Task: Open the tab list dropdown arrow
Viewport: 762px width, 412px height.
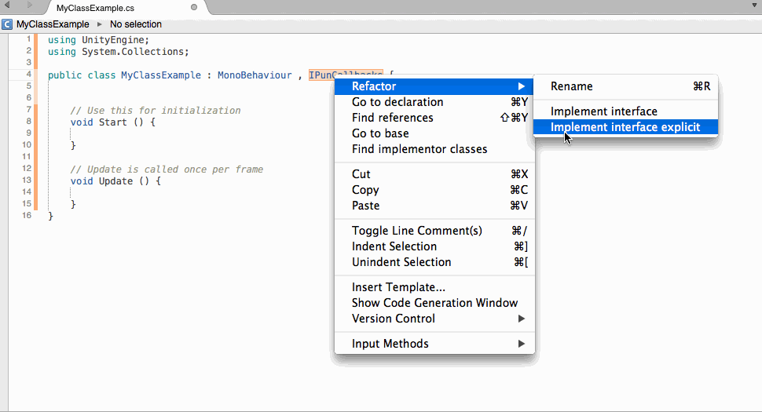Action: (x=755, y=5)
